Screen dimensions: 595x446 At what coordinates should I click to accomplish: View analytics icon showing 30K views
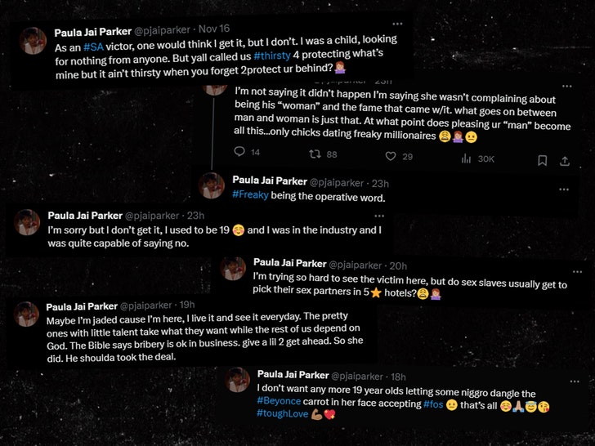point(466,158)
